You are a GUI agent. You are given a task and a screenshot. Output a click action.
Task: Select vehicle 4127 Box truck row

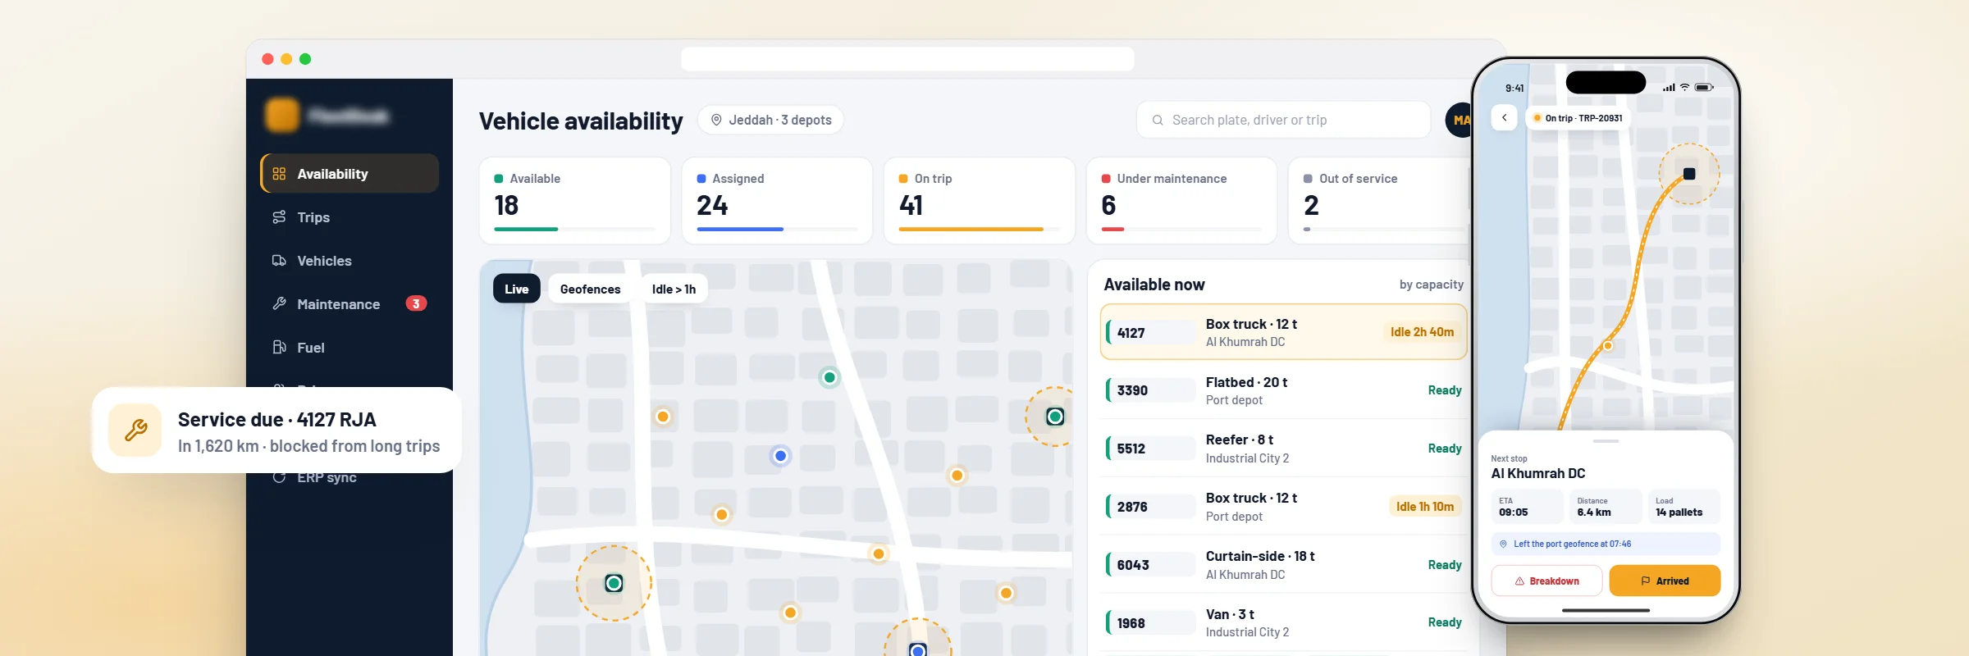pyautogui.click(x=1283, y=332)
